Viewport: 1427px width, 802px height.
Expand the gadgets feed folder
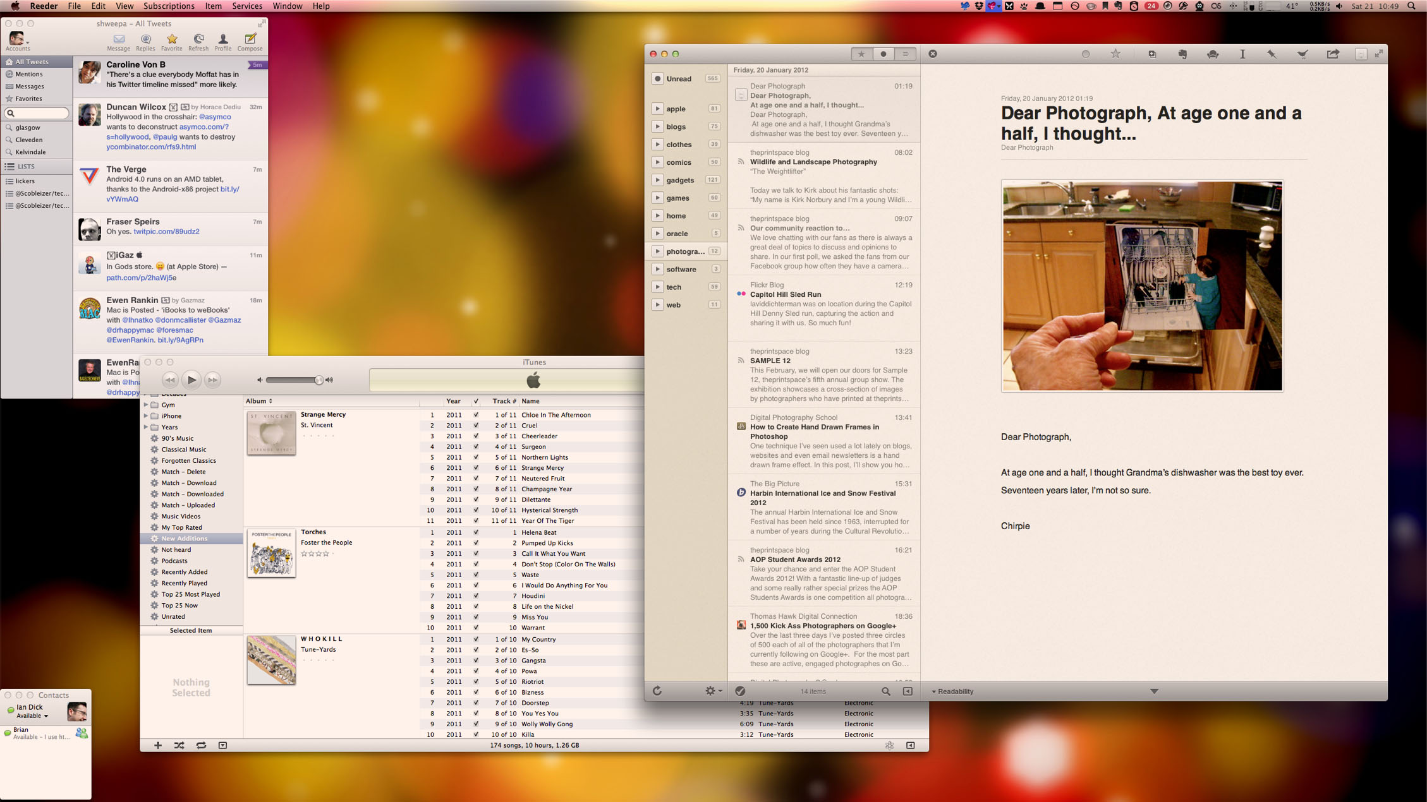pyautogui.click(x=657, y=180)
